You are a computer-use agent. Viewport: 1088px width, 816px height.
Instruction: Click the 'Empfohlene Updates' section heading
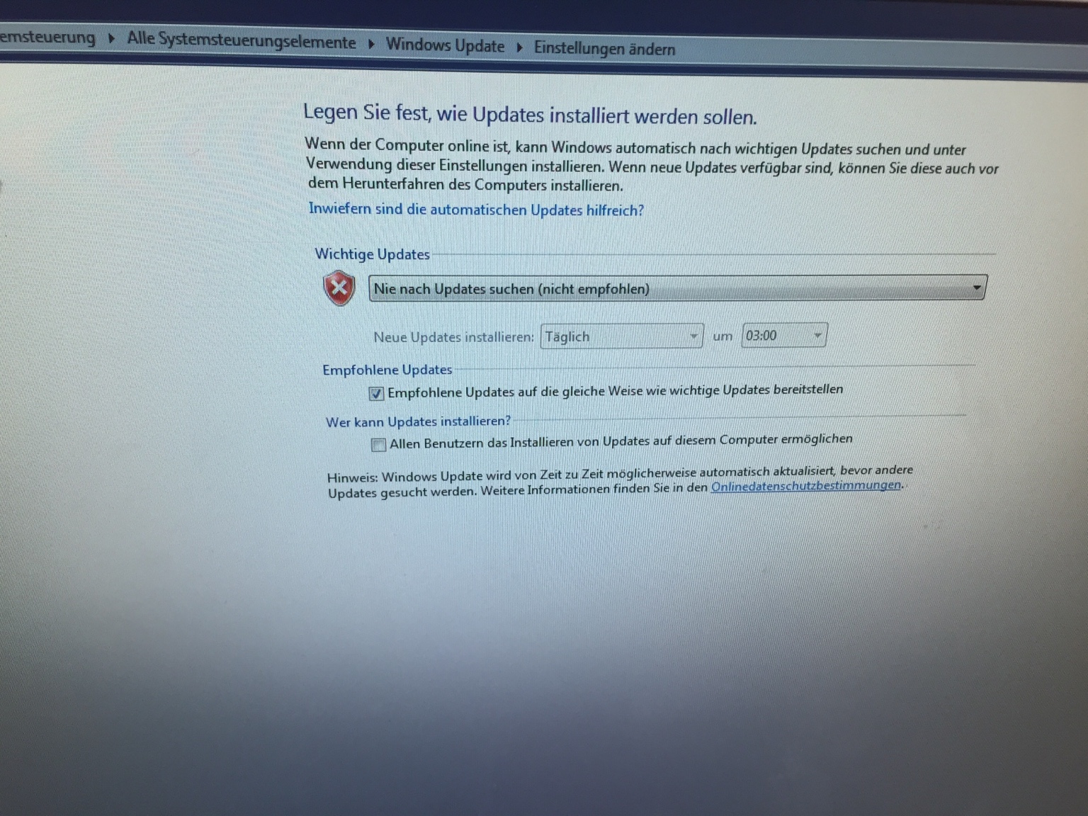click(x=387, y=370)
